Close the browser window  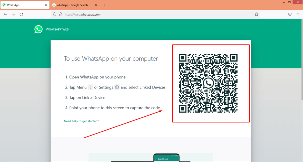click(x=298, y=2)
